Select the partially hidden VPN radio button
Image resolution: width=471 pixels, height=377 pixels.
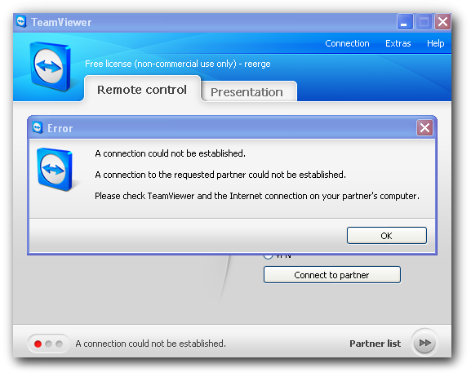[268, 256]
